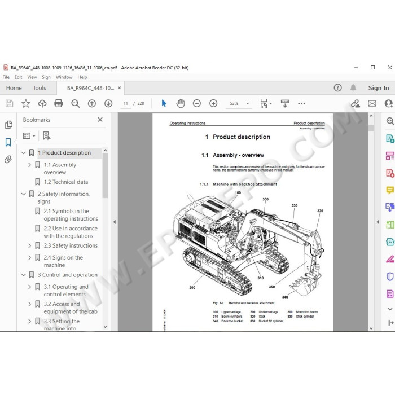
Task: Jump to '1.2 Technical data' bookmark
Action: pos(66,182)
